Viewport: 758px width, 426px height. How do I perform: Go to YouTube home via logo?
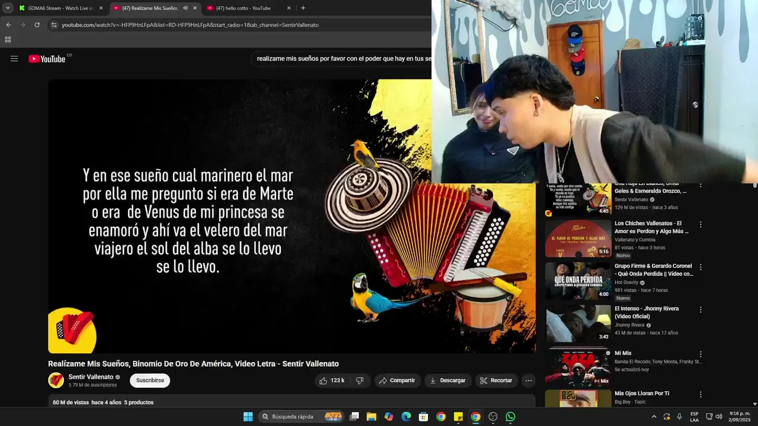click(47, 59)
